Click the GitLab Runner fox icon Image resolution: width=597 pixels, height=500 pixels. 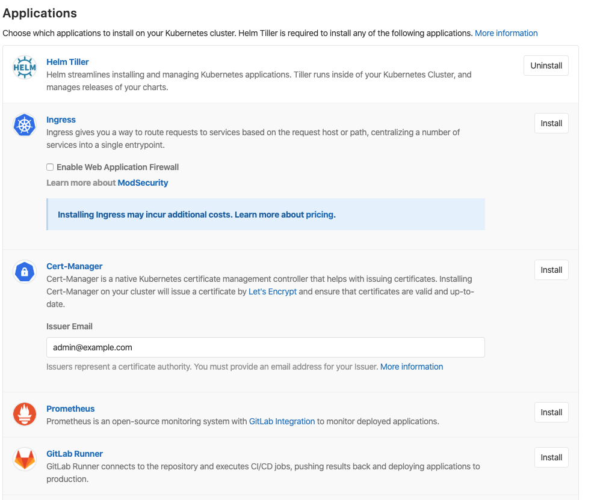[25, 460]
